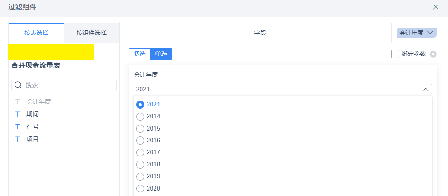Viewport: 448px width, 196px height.
Task: Enable the 绑定参数 checkbox
Action: click(395, 54)
